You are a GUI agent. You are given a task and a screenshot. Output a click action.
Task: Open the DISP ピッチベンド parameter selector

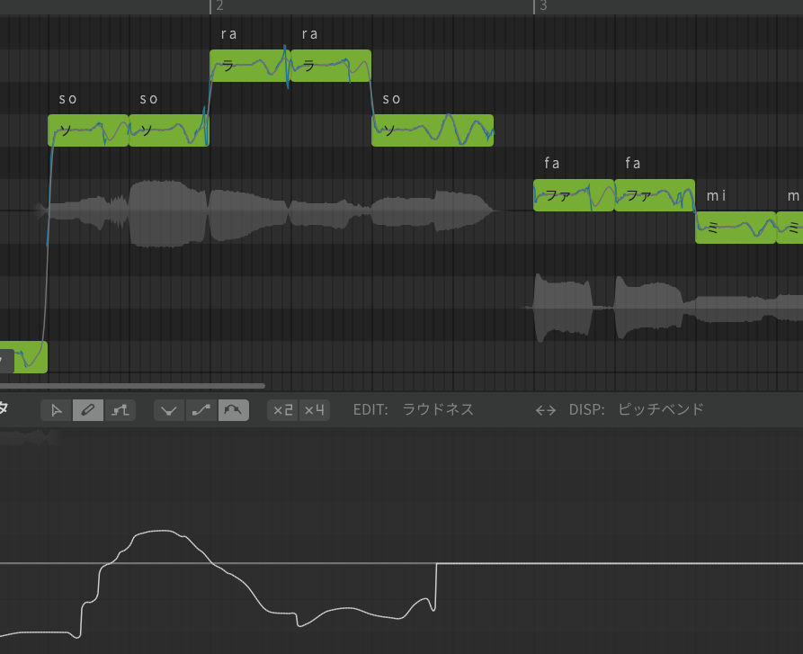[637, 409]
